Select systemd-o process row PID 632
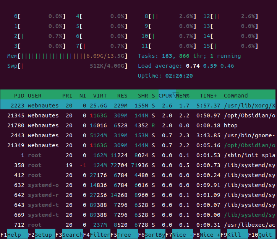This screenshot has width=277, height=239. point(138,185)
